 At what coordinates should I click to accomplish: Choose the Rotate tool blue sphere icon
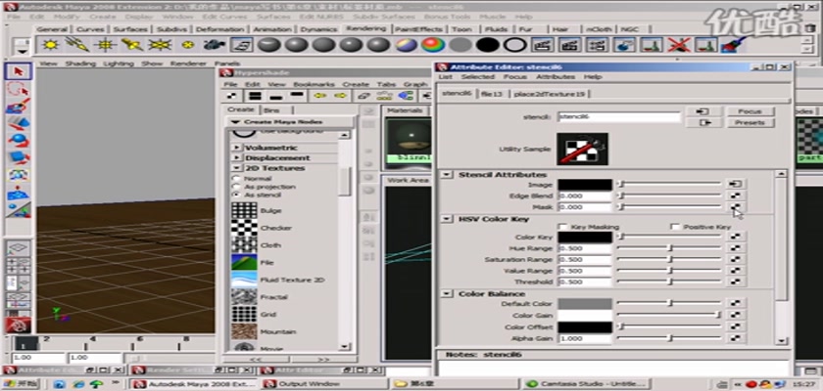click(x=19, y=141)
